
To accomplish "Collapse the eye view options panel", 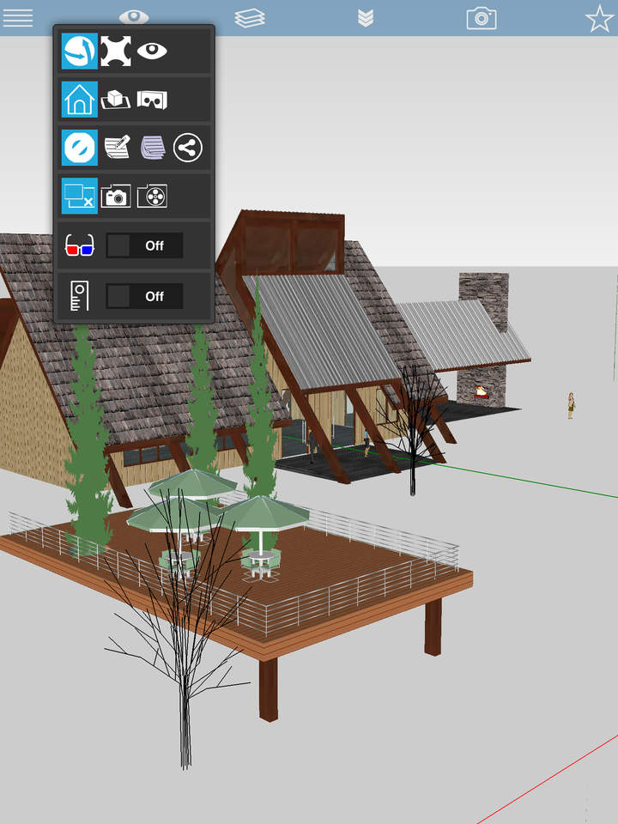I will (x=134, y=17).
